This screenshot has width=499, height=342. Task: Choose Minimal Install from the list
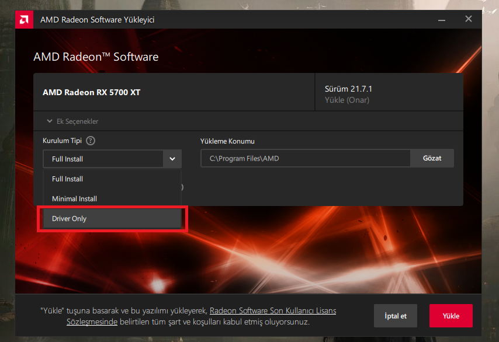point(112,198)
